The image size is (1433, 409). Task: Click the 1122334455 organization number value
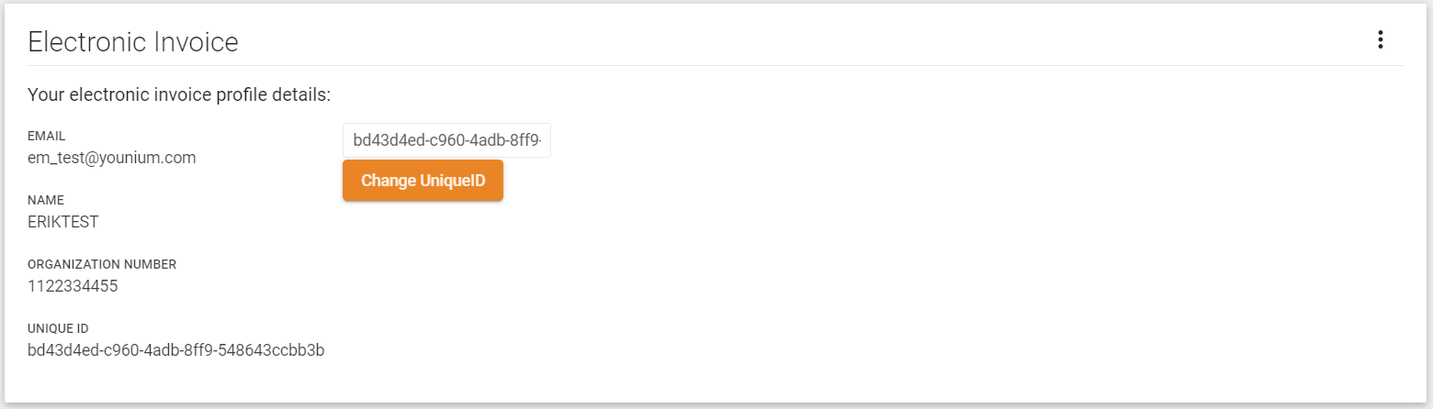[73, 286]
